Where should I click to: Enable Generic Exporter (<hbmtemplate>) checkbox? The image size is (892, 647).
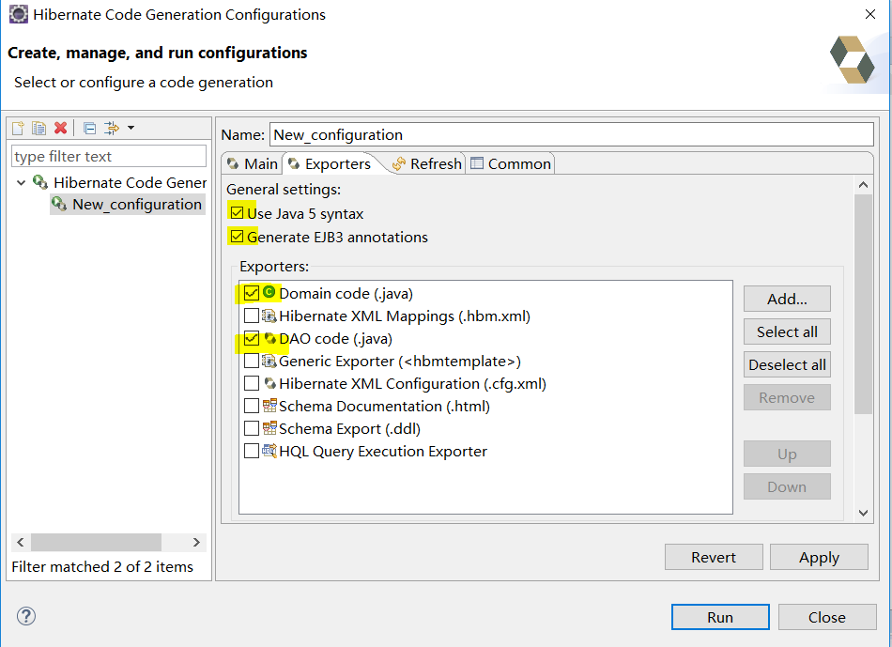[x=251, y=361]
